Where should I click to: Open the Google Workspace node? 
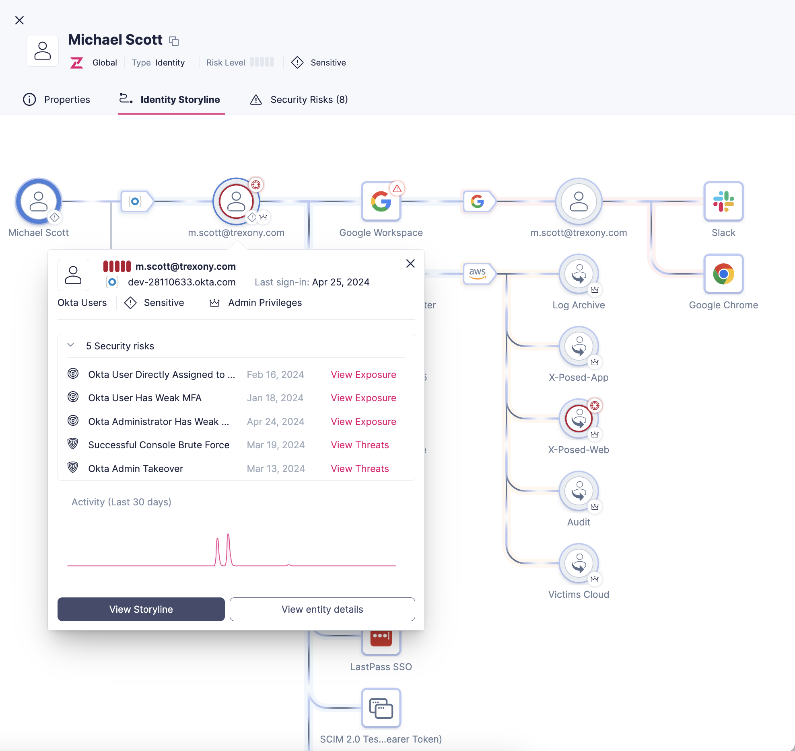[381, 201]
